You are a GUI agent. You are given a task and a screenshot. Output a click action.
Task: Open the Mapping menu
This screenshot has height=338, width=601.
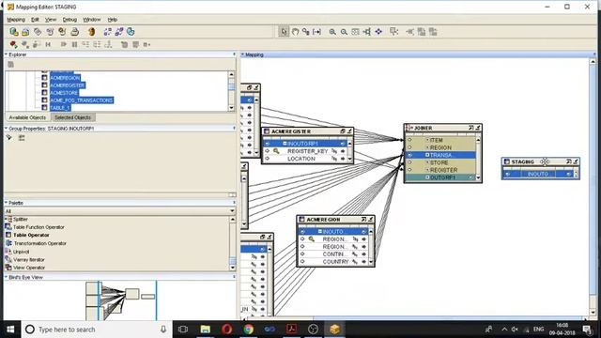point(16,19)
